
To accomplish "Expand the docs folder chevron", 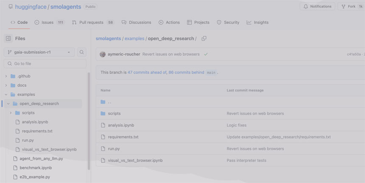I will click(6, 85).
